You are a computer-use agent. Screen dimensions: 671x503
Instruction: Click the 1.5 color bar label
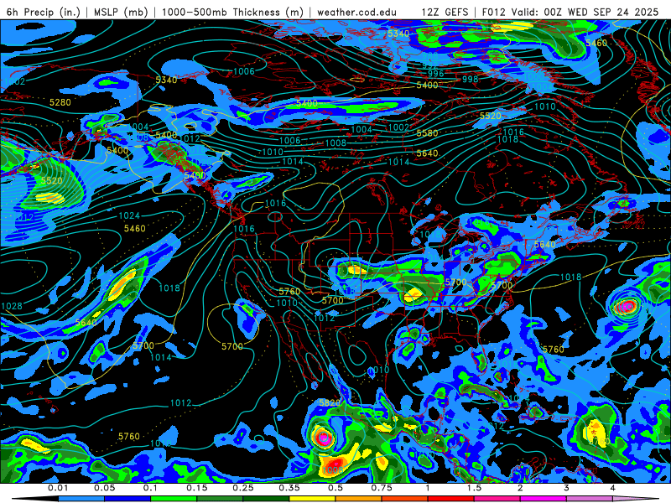tap(474, 488)
